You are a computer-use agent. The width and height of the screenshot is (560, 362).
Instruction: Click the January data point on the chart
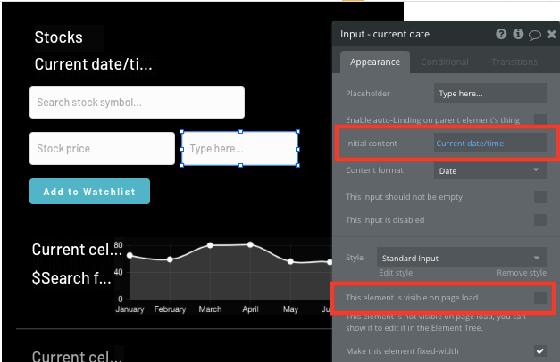pos(130,255)
